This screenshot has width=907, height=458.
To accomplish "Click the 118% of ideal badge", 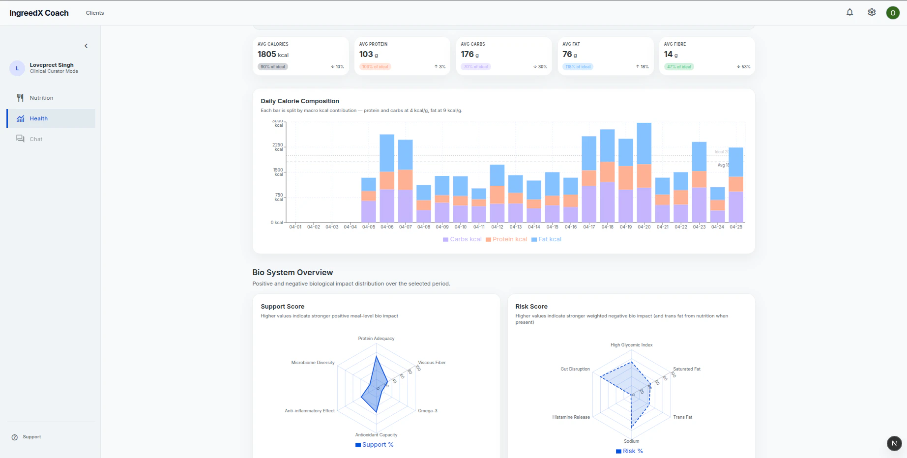I will click(x=578, y=67).
